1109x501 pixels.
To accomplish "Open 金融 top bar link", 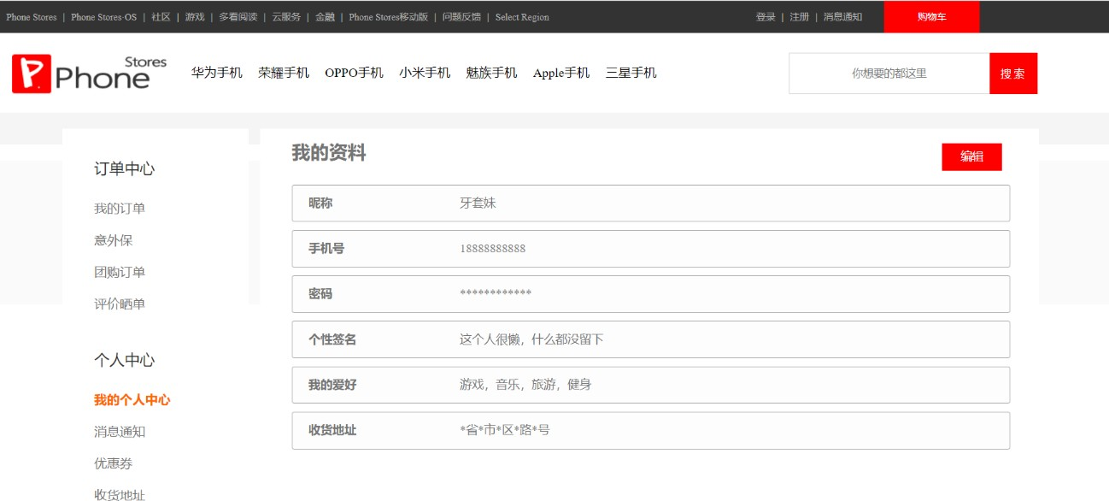I will click(325, 17).
